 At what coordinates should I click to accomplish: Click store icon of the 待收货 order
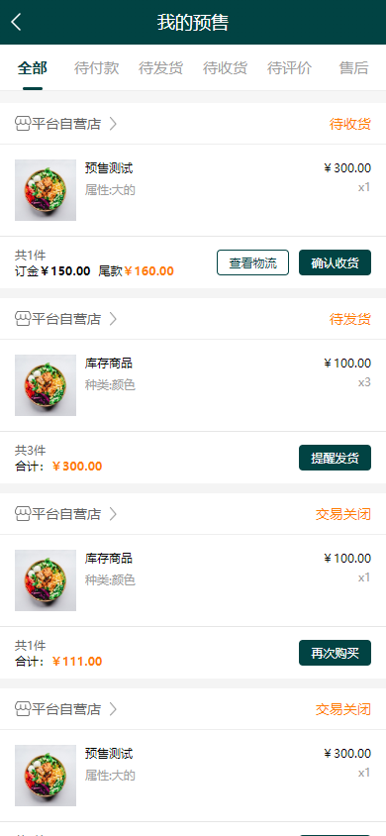23,124
